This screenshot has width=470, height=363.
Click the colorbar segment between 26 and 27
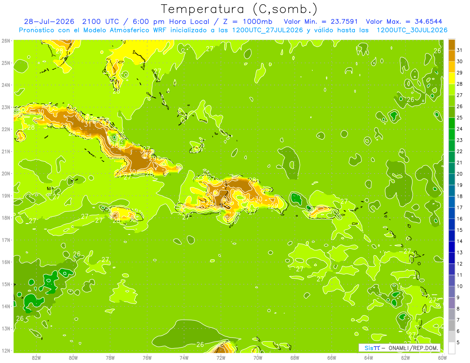coord(452,101)
